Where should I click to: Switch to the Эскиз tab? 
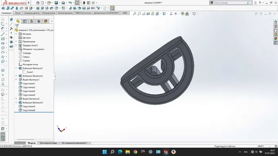coord(18,13)
